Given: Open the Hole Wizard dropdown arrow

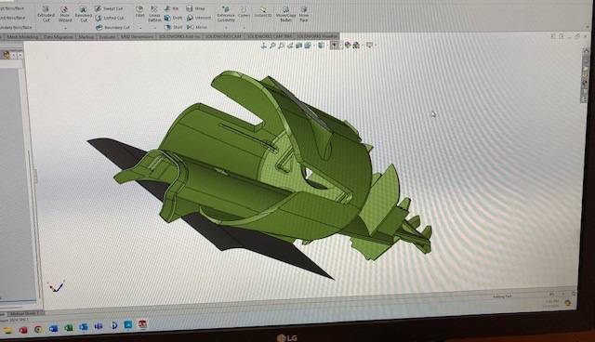Looking at the screenshot, I should tap(65, 28).
